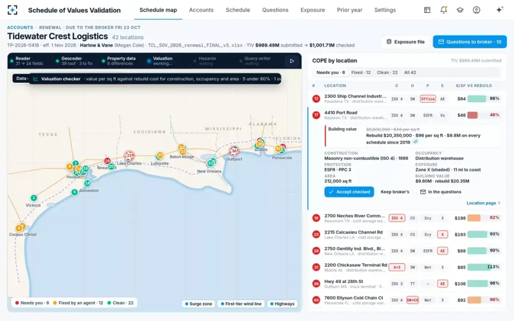
Task: Select map marker 5 near Galveston
Action: [75, 192]
